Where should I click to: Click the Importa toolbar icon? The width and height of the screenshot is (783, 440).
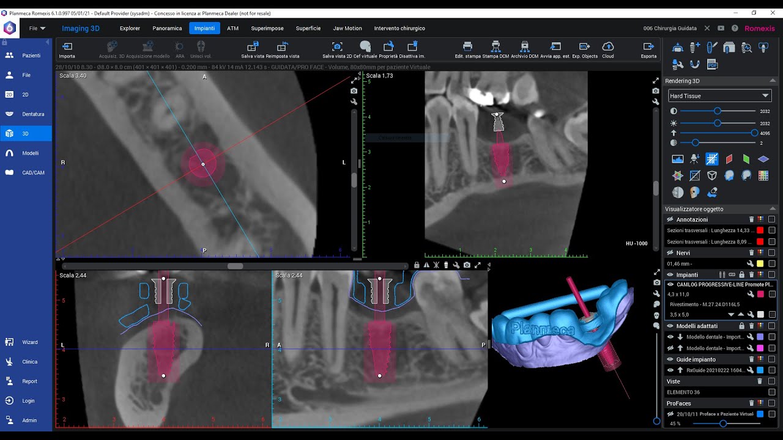[x=67, y=46]
